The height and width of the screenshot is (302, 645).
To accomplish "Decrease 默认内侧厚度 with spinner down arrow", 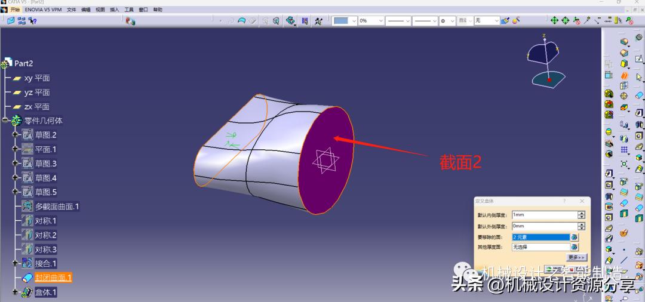I will (x=581, y=217).
